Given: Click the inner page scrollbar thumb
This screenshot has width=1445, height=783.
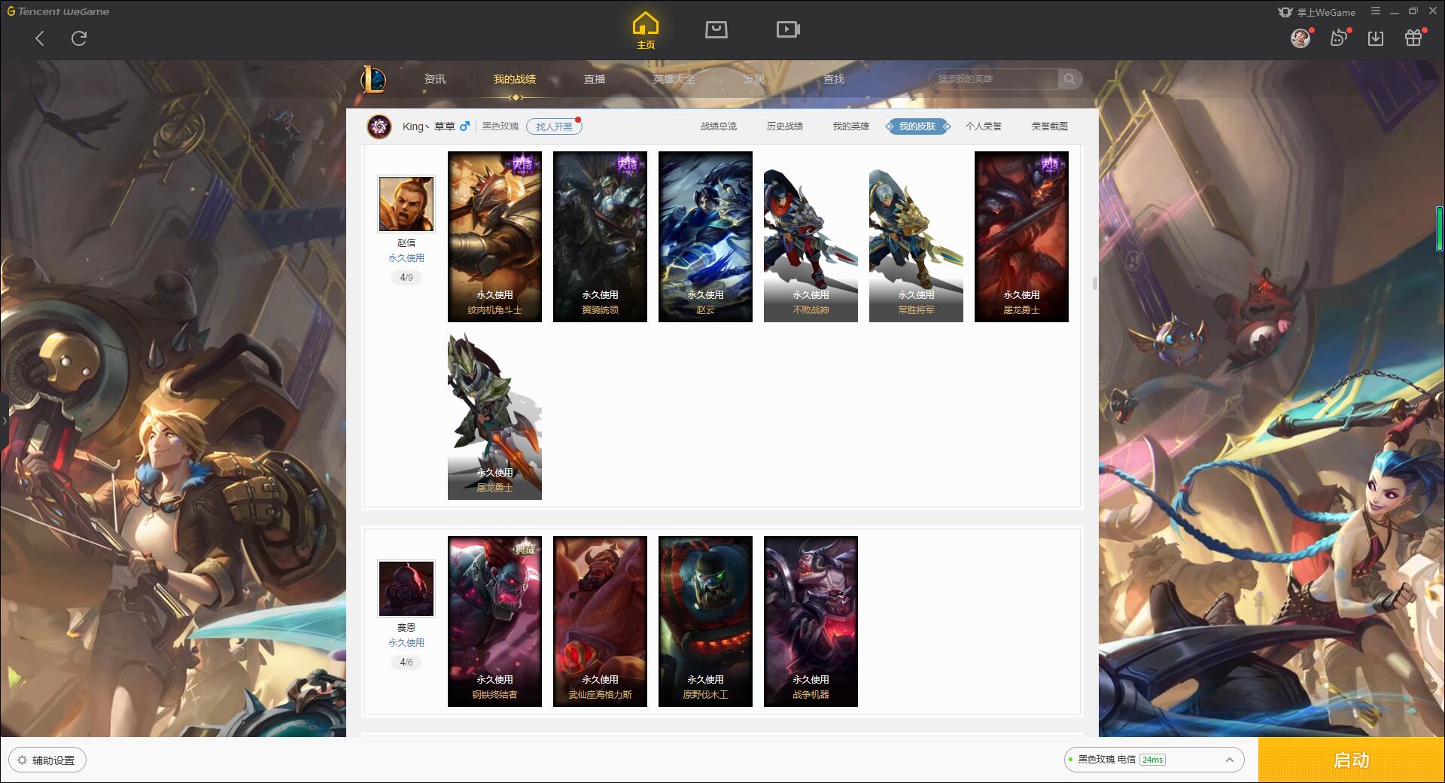Looking at the screenshot, I should (1094, 284).
